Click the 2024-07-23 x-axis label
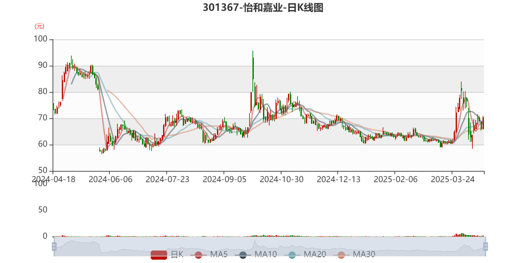Viewport: 526px width, 263px height. point(167,179)
